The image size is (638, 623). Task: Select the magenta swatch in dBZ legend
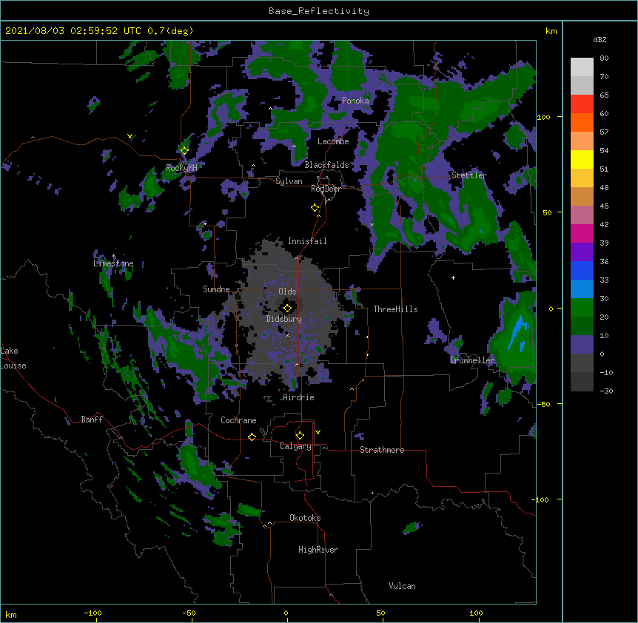(582, 233)
